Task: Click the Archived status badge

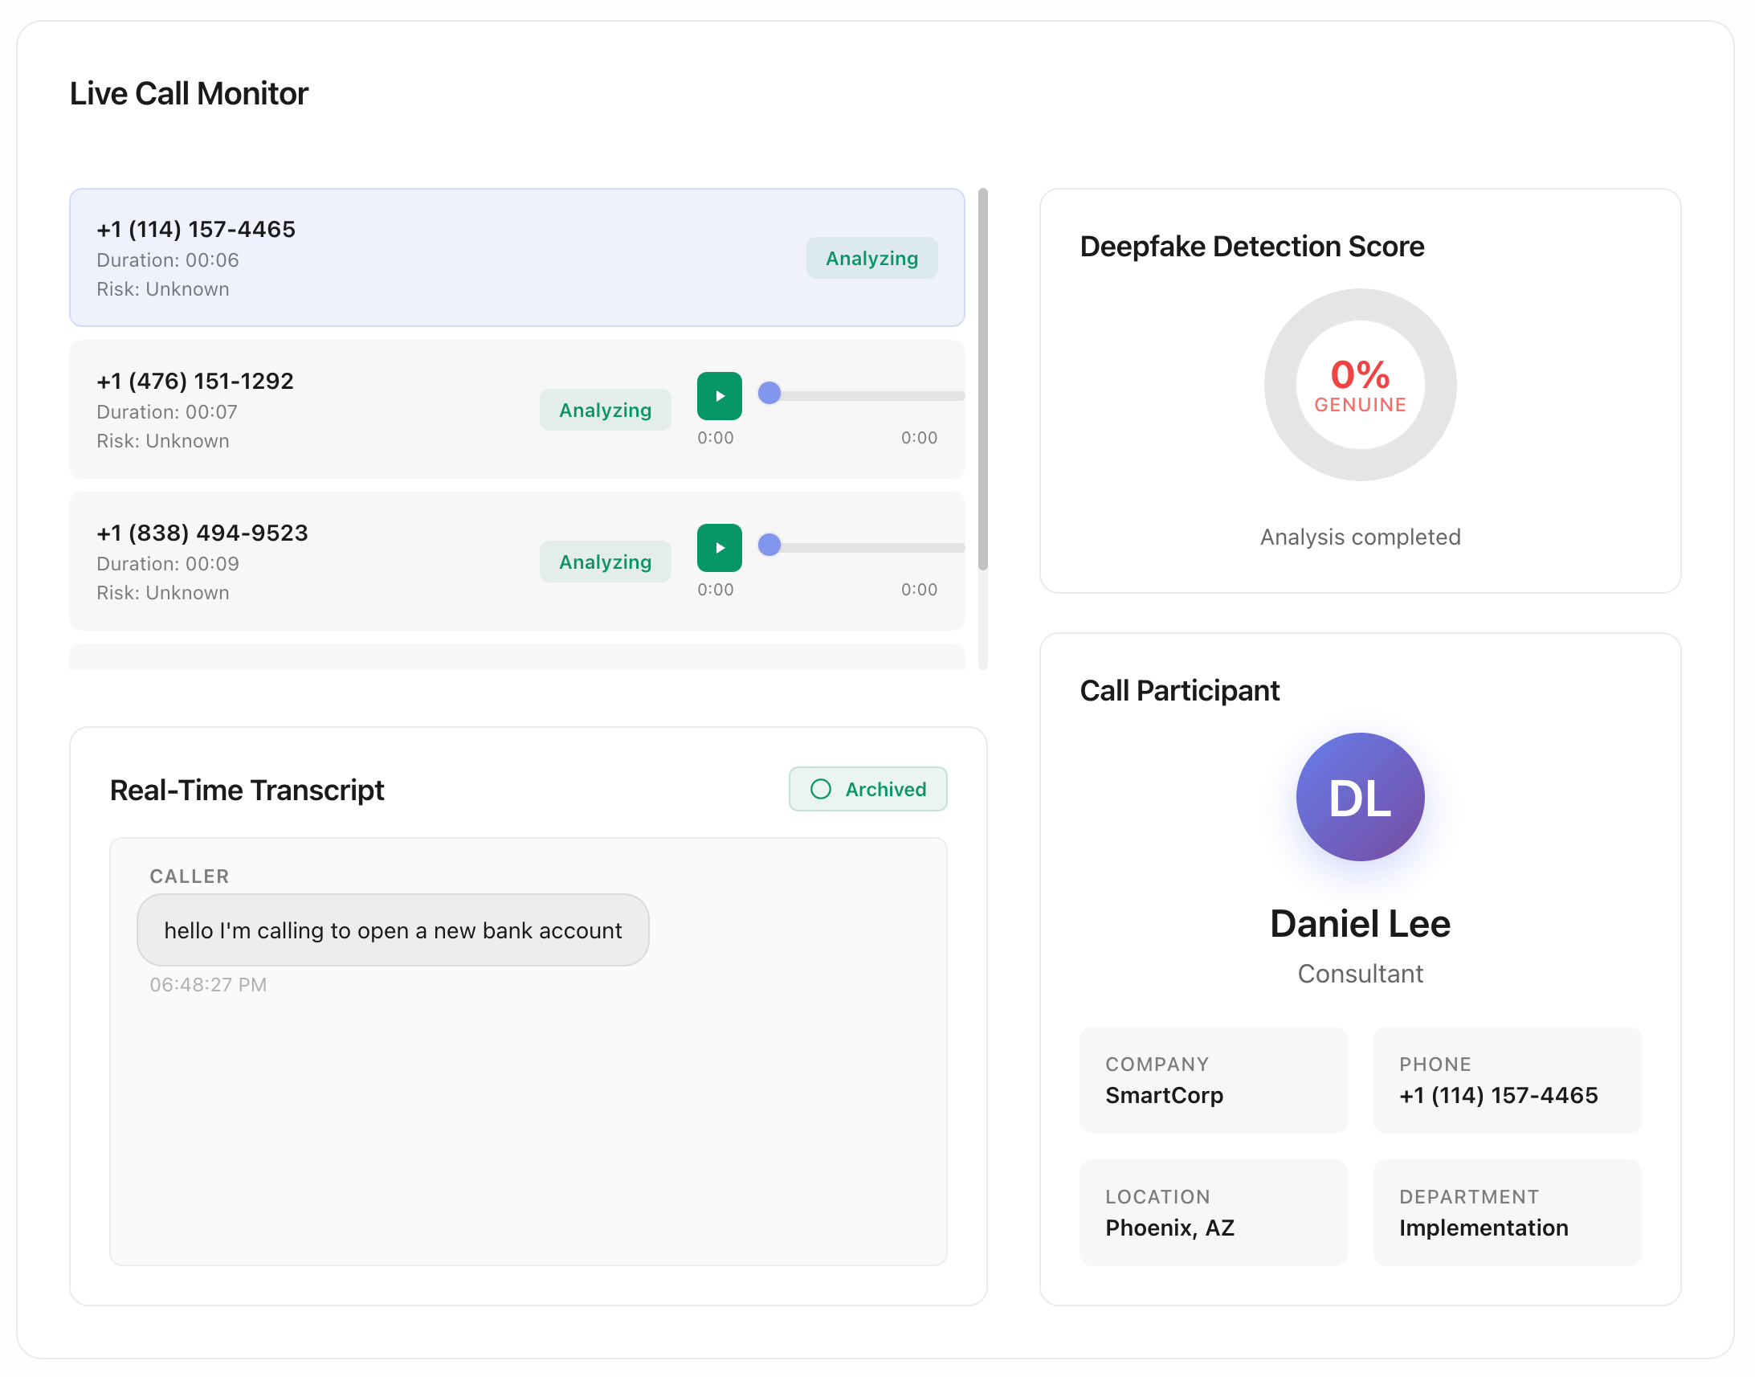Action: pyautogui.click(x=868, y=789)
